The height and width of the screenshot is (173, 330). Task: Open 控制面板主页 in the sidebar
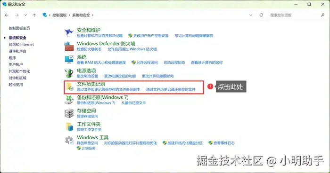[x=19, y=28]
